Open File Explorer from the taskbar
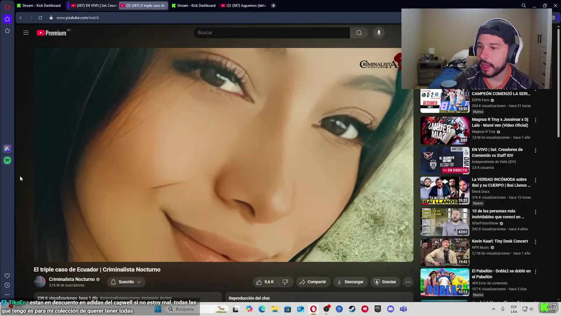561x316 pixels. click(x=275, y=309)
